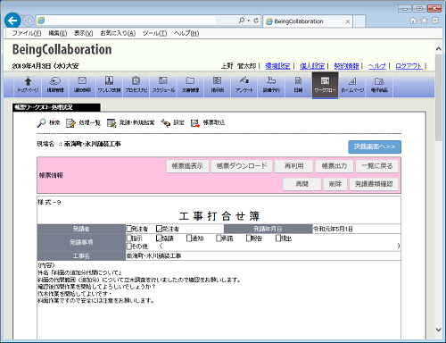Click the 決裁画面へ>> button
The image size is (446, 343).
coord(375,146)
